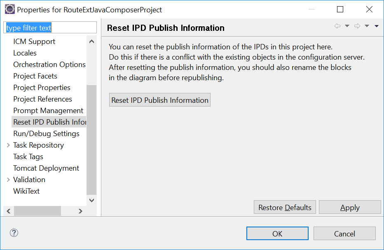Click Restore Defaults

coord(284,207)
